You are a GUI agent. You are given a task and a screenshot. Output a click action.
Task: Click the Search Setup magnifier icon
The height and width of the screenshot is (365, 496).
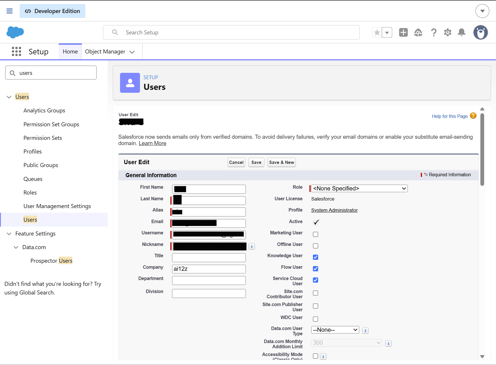point(115,32)
